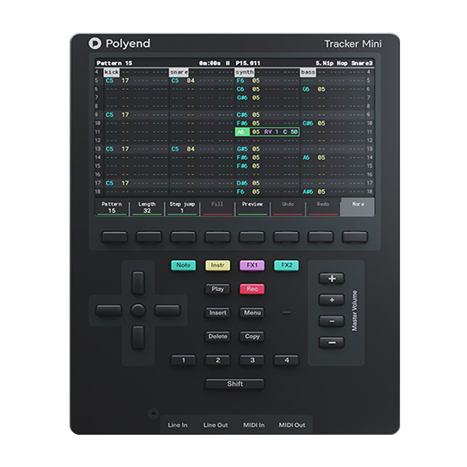Hit the Insert key
Image resolution: width=467 pixels, height=467 pixels.
[218, 313]
